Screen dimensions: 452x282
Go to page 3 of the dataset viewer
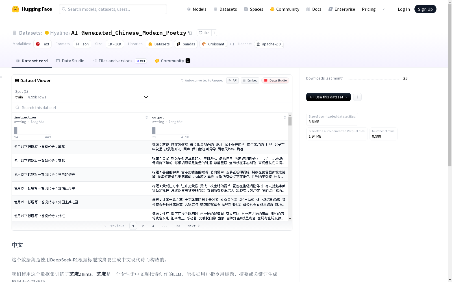pos(153,226)
